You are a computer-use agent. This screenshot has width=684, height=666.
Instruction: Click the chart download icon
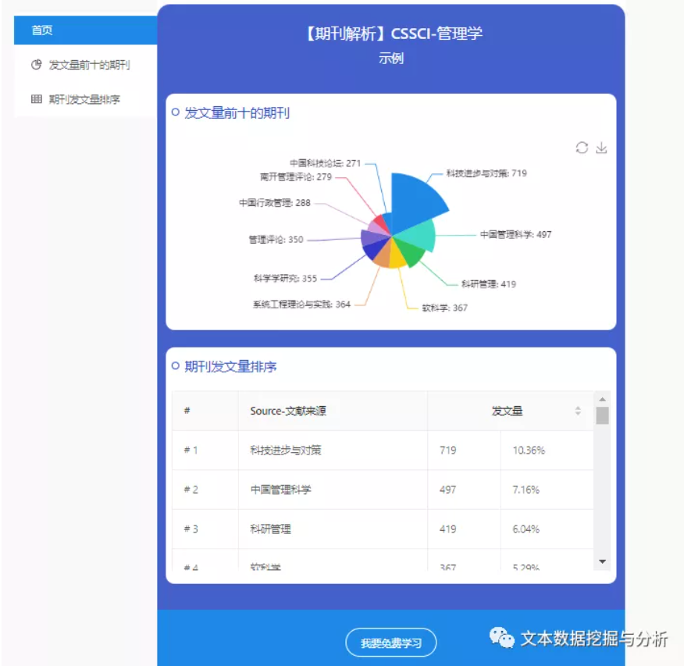[601, 148]
